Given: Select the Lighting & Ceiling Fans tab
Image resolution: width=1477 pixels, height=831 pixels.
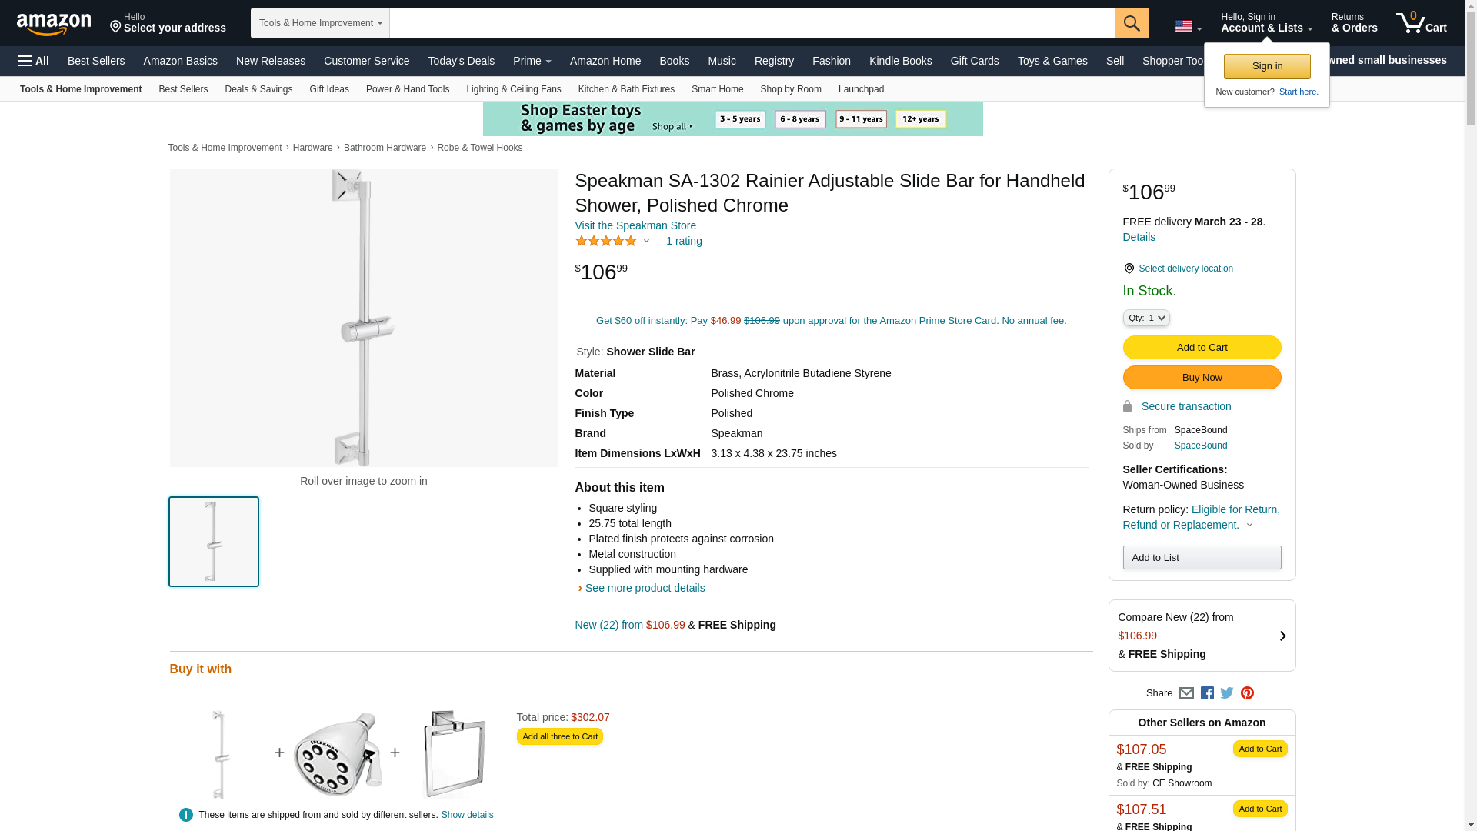Looking at the screenshot, I should pos(513,89).
